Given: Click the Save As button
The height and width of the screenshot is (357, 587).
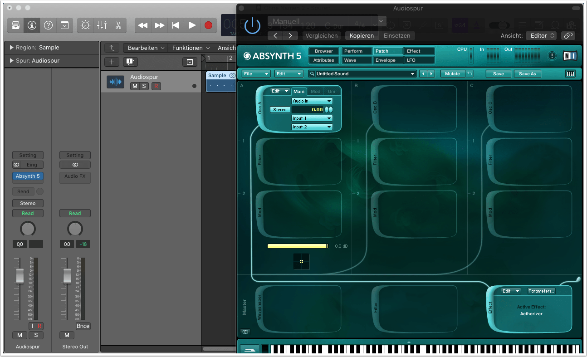Looking at the screenshot, I should click(527, 73).
